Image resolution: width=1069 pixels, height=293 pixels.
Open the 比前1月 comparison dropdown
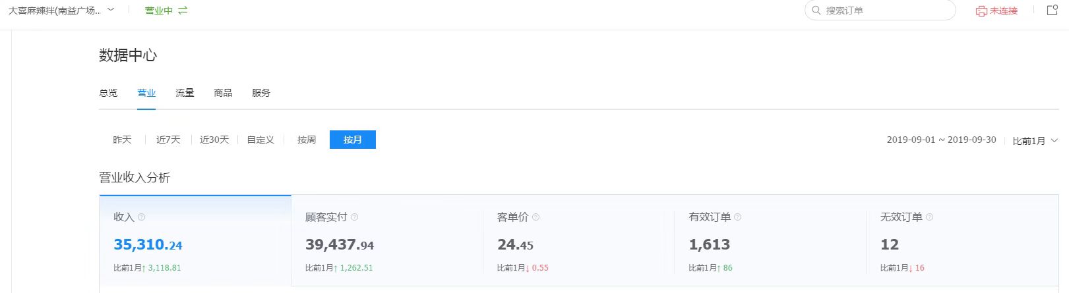tap(1035, 141)
